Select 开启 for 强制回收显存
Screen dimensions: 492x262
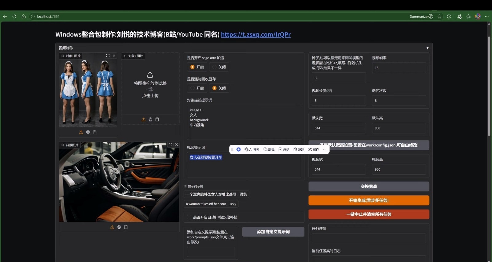click(x=197, y=88)
